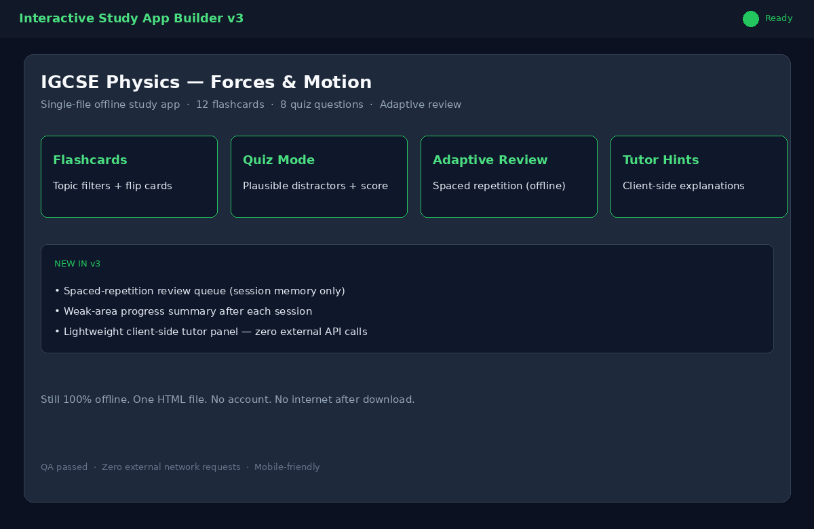Click the Spaced-repetition review queue bullet
The height and width of the screenshot is (529, 814).
coord(199,291)
